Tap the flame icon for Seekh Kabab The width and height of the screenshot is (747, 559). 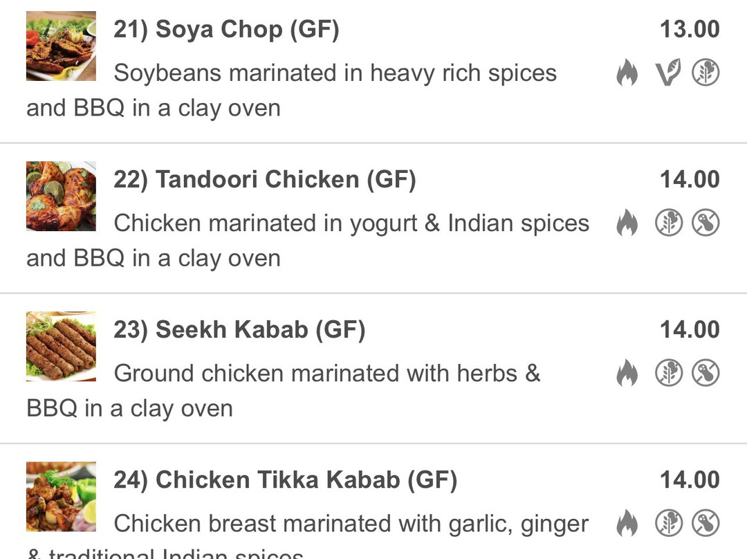tap(627, 373)
